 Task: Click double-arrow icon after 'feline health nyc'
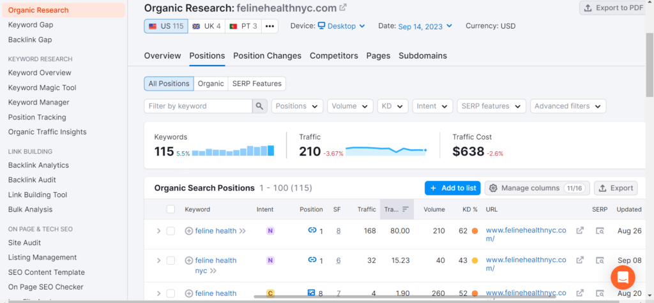(x=213, y=271)
